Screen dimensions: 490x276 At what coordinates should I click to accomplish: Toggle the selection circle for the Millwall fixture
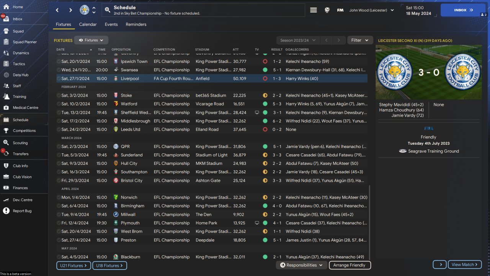click(x=59, y=215)
